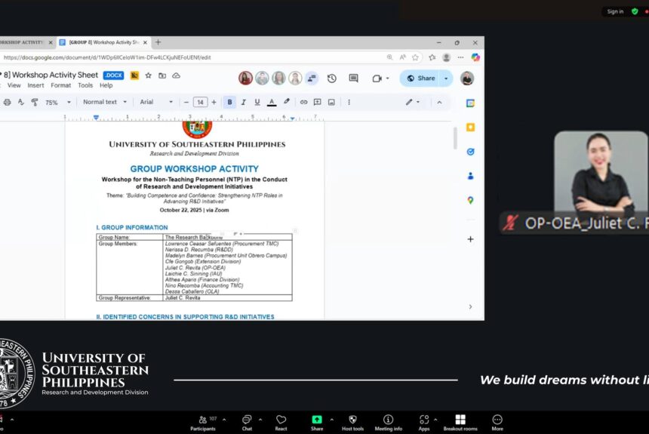This screenshot has height=434, width=649.
Task: Open Google Maps side panel icon
Action: click(471, 201)
